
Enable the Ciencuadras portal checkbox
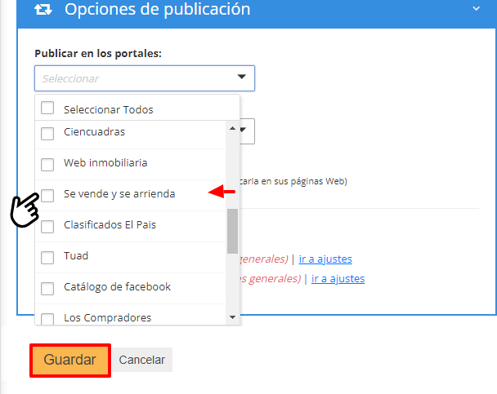click(47, 132)
